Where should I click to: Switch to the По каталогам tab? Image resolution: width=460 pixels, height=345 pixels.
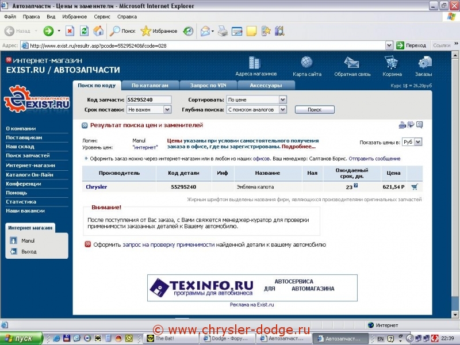point(150,85)
